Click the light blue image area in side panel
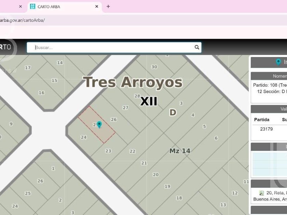Screen dimensions: 287x215 click(270, 164)
